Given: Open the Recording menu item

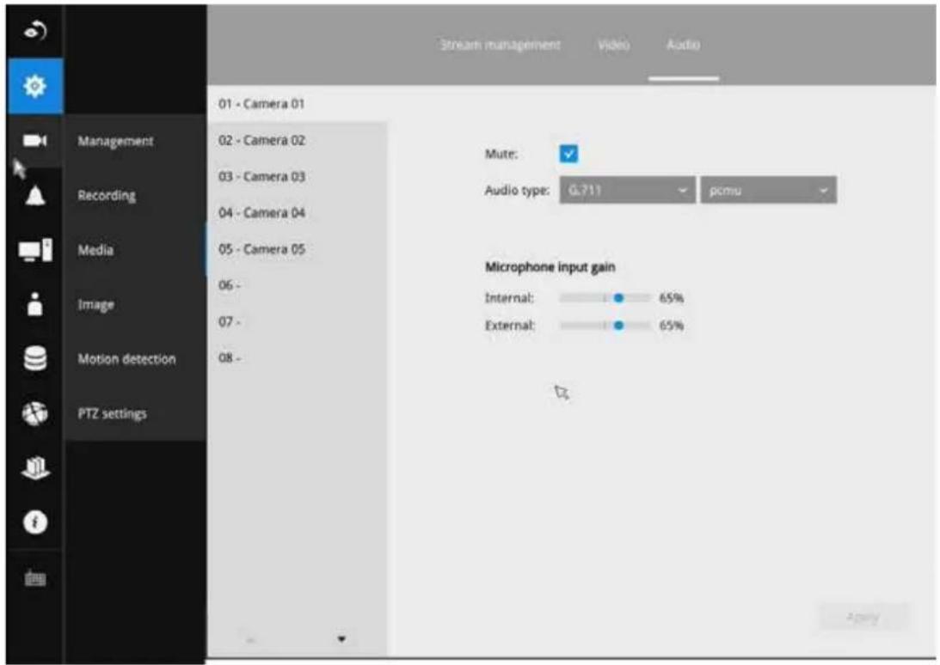Looking at the screenshot, I should coord(107,195).
